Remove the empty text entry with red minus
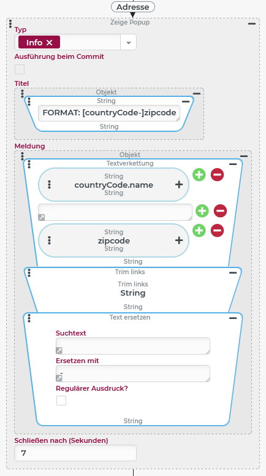 (220, 210)
